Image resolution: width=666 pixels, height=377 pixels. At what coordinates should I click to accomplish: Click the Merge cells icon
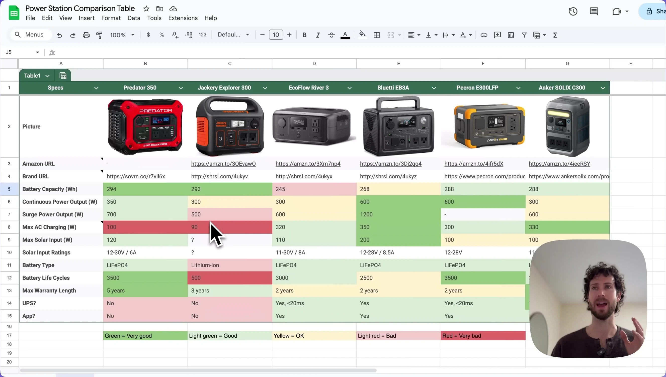(390, 35)
